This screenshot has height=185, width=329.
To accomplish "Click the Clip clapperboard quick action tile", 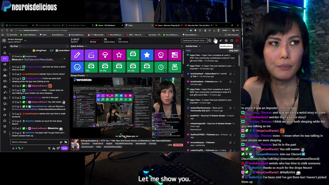I will click(91, 55).
